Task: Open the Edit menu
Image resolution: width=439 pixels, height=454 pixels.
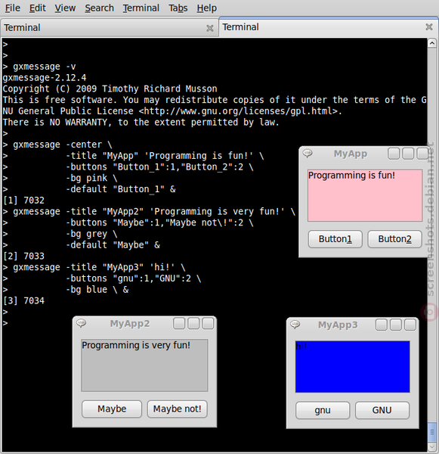Action: (37, 8)
